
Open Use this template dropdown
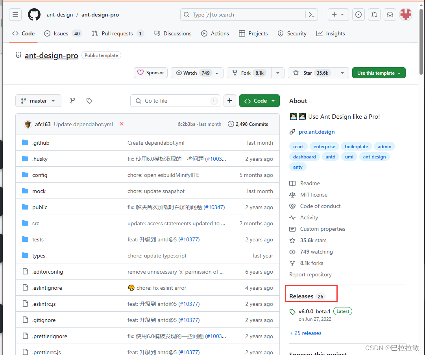pos(379,73)
